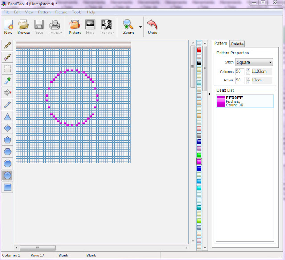Click the Picture toolbar button
The image size is (285, 260).
pos(75,27)
